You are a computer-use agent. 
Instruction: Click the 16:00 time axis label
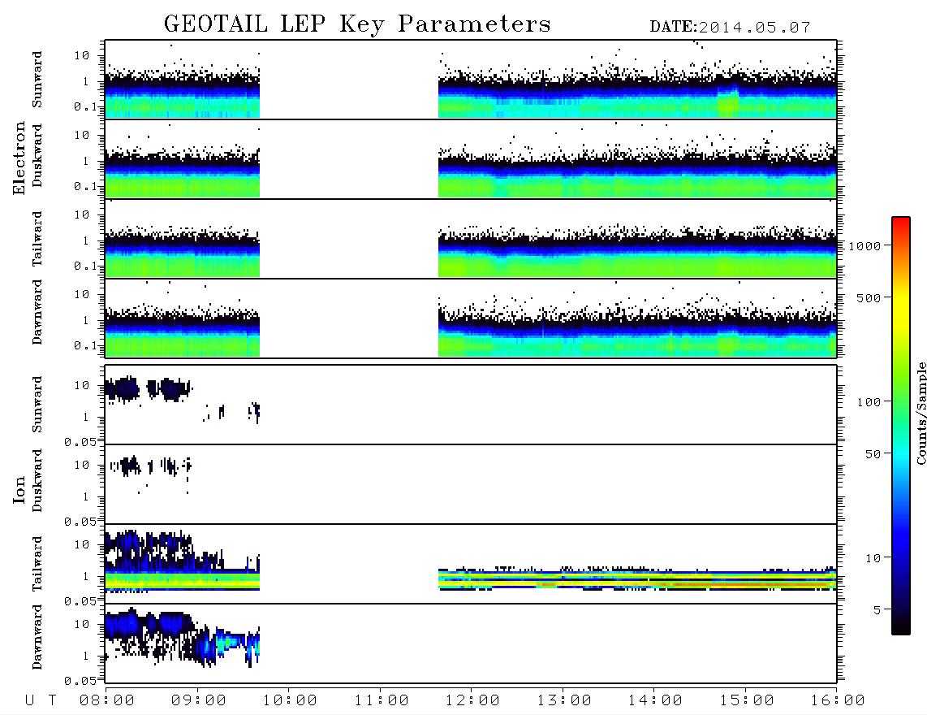click(838, 701)
